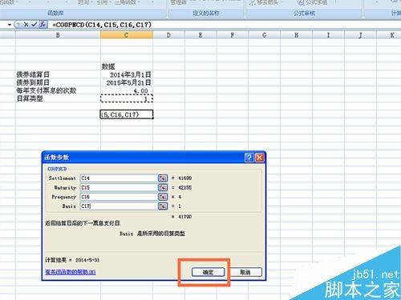
Task: Click the 债券到期日 label cell
Action: pos(58,82)
